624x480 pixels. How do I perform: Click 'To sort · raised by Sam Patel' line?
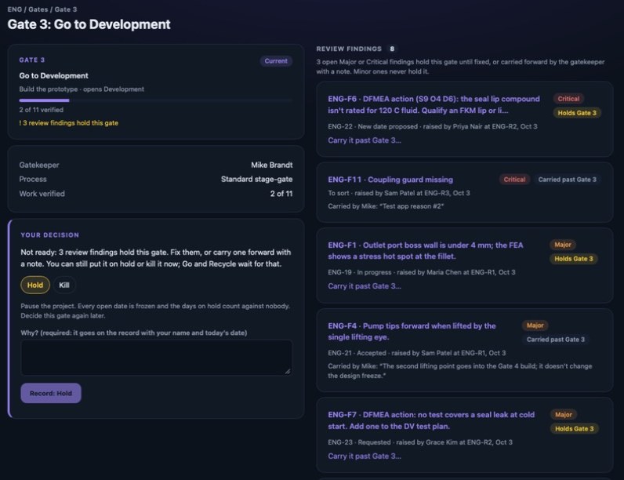[399, 193]
